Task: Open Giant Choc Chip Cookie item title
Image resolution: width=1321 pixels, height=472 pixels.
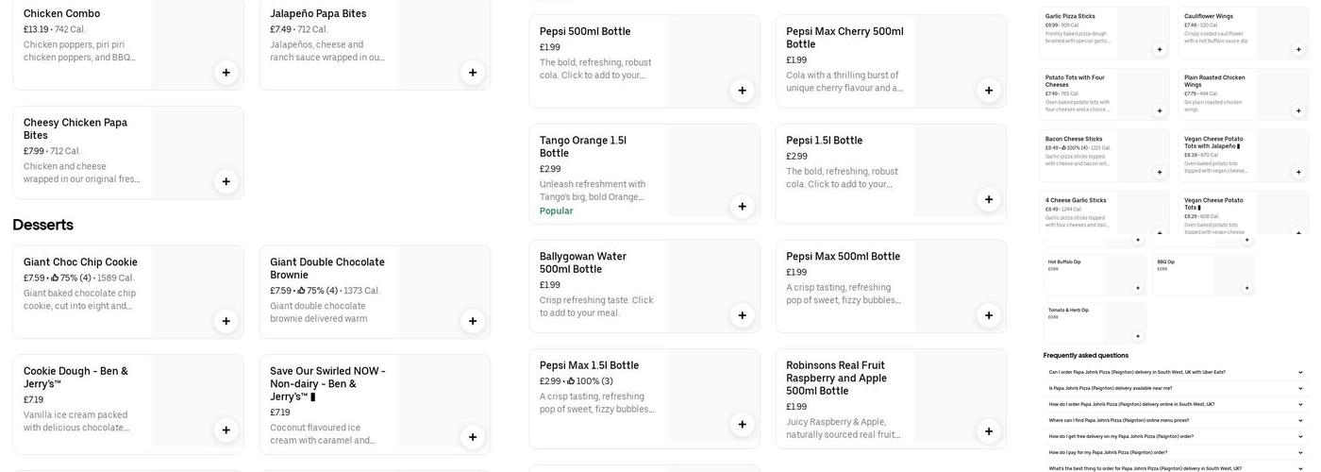Action: point(80,262)
